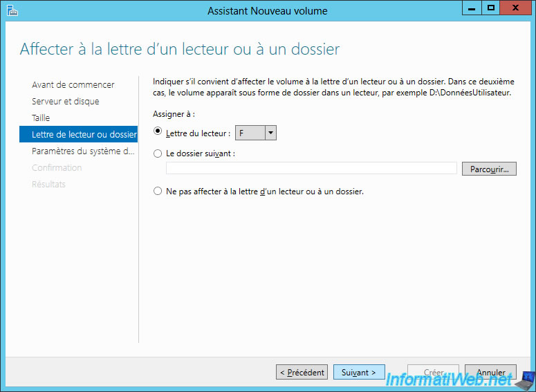Go back with the 'Précédent' button
This screenshot has width=536, height=392.
[302, 372]
